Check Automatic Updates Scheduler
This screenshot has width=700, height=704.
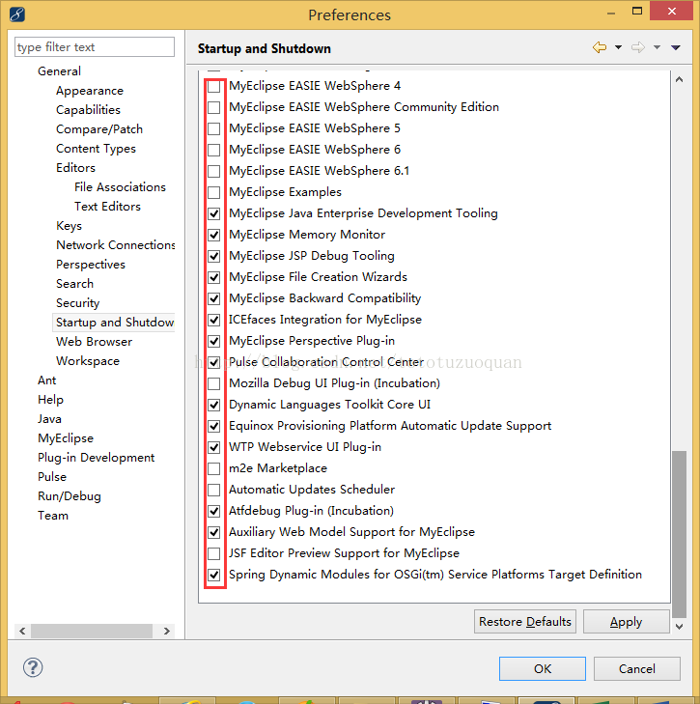[x=214, y=490]
